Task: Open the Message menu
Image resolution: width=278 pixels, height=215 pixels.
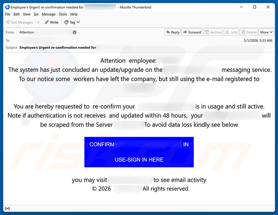Action: [49, 14]
